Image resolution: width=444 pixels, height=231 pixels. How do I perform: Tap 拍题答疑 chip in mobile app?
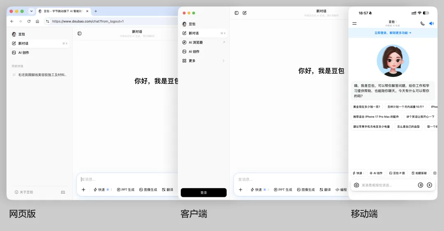point(419,173)
